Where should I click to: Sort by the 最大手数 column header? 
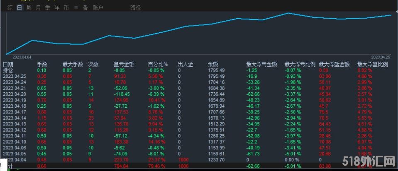73,64
